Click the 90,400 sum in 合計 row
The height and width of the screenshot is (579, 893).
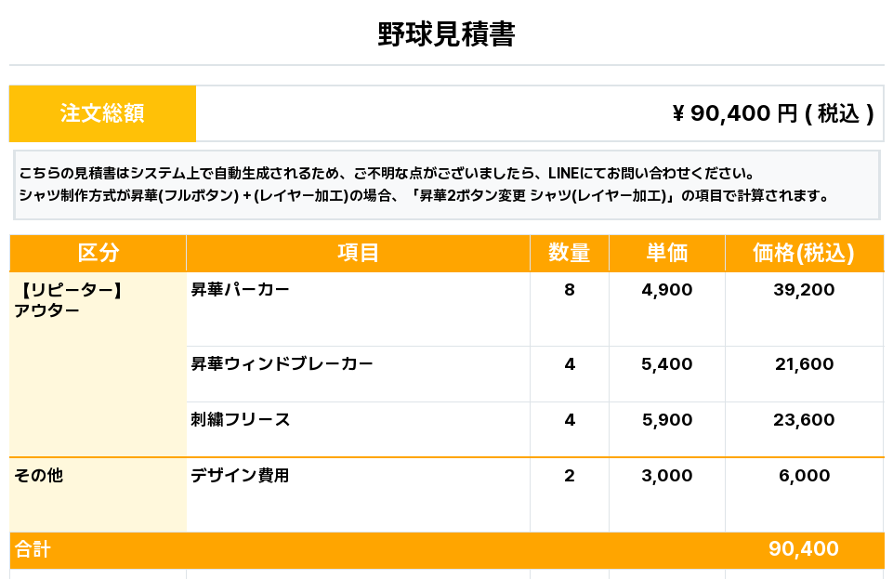coord(804,549)
